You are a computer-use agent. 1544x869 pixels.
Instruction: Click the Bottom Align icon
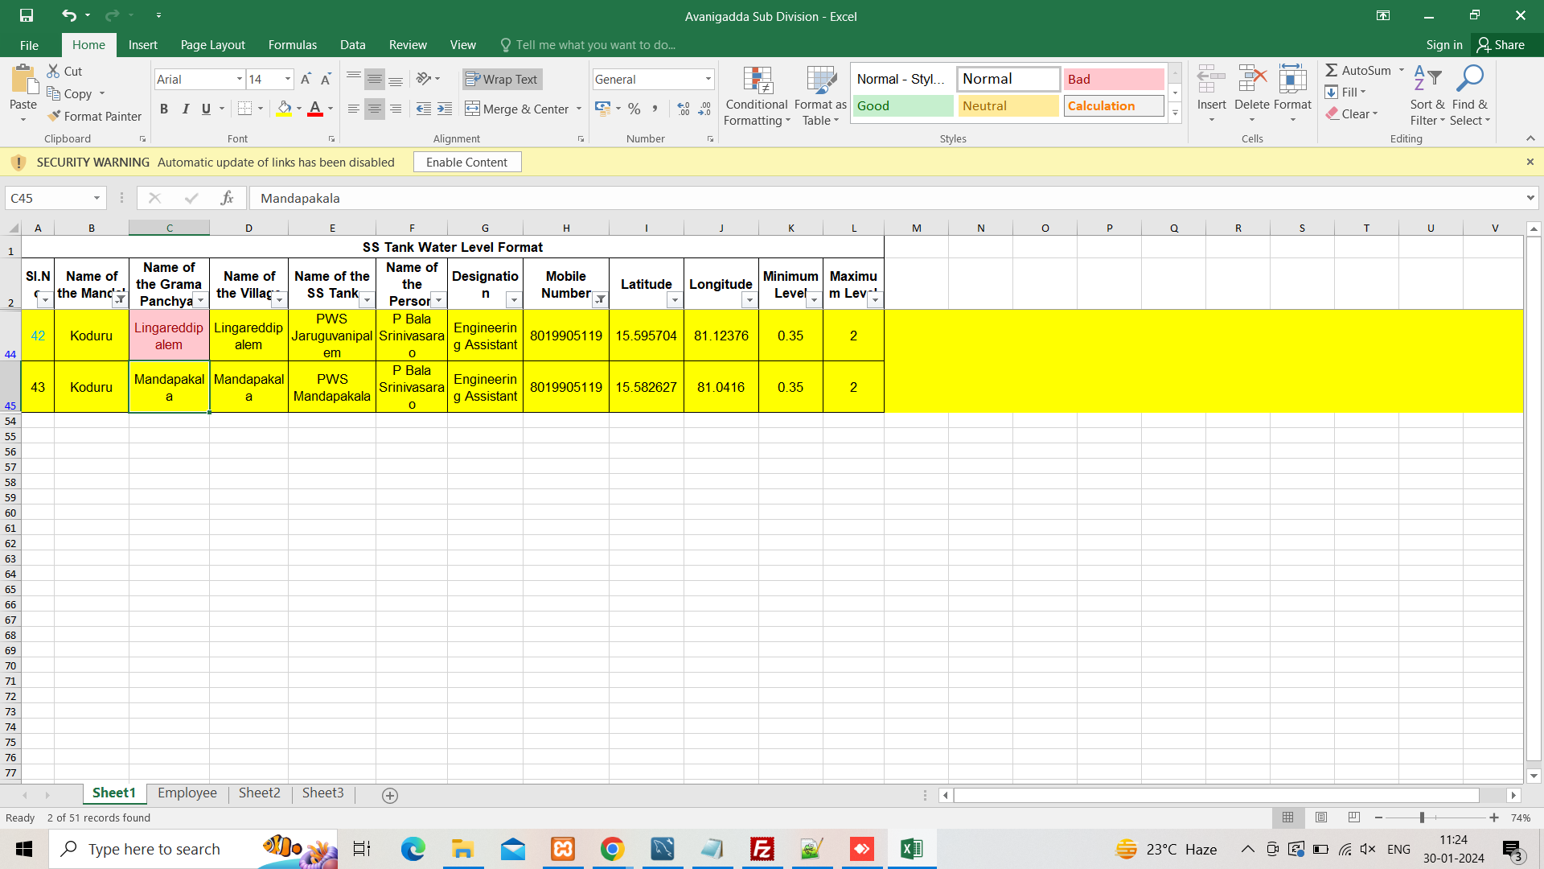coord(396,79)
